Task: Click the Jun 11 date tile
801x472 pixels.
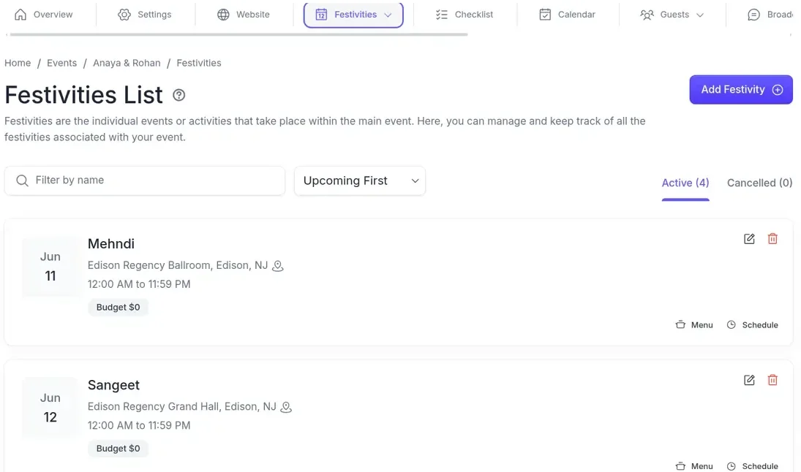Action: (50, 267)
